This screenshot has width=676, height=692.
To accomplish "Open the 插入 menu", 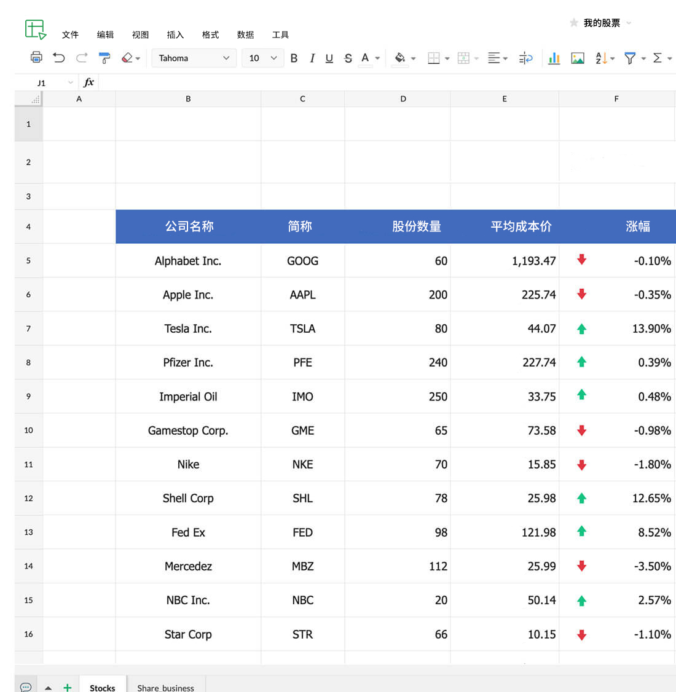I will point(175,34).
